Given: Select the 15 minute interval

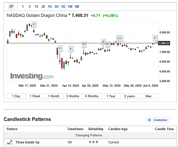Looking at the screenshot, I should coord(36,7).
